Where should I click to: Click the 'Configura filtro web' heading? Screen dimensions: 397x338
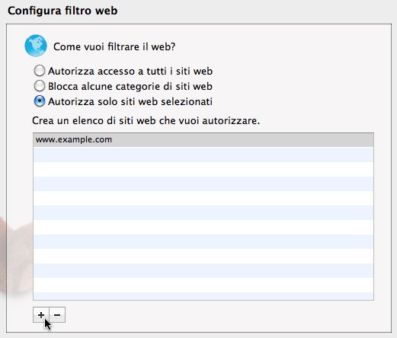(62, 11)
